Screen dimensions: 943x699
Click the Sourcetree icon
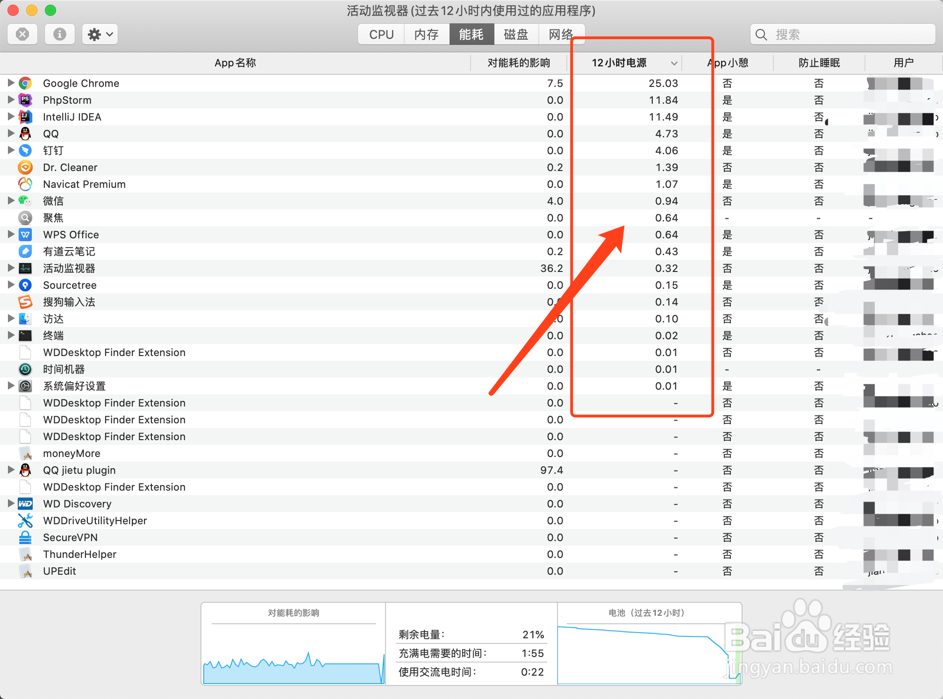click(25, 285)
